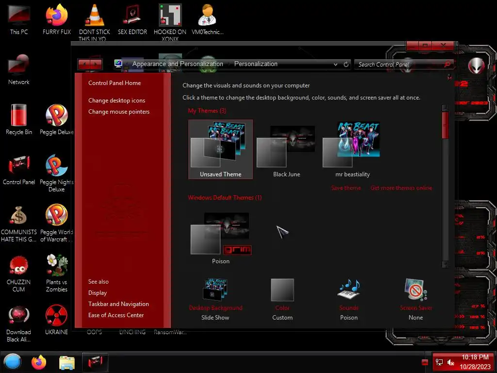Image resolution: width=497 pixels, height=373 pixels.
Task: Open the Control Panel desktop icon
Action: pos(19,170)
